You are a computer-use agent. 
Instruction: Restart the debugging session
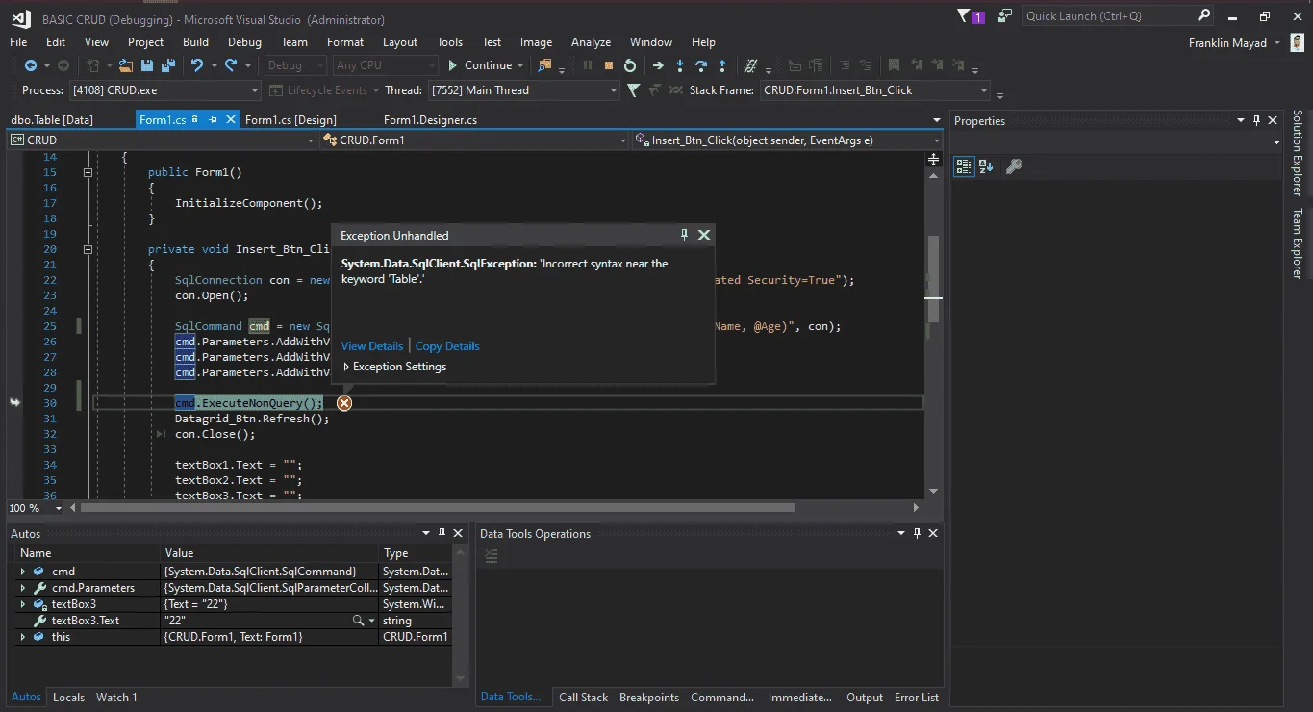click(x=630, y=65)
